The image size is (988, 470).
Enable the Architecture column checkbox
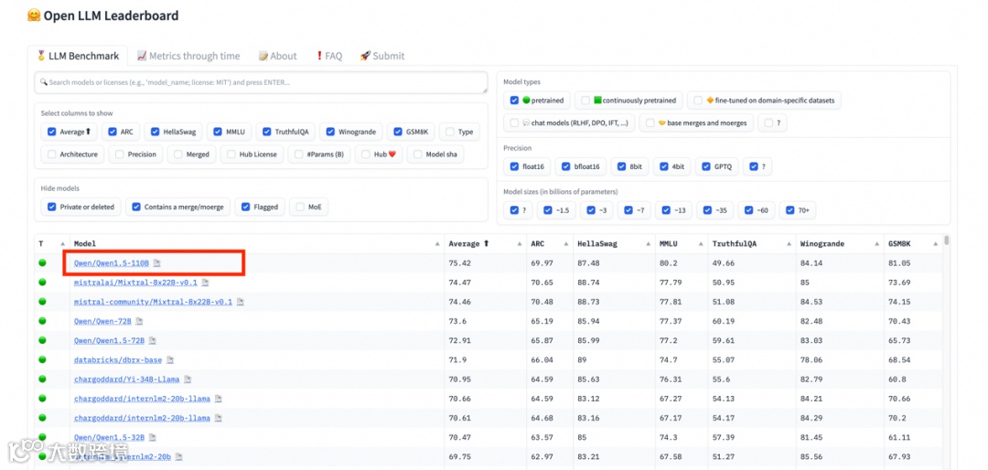click(x=51, y=155)
